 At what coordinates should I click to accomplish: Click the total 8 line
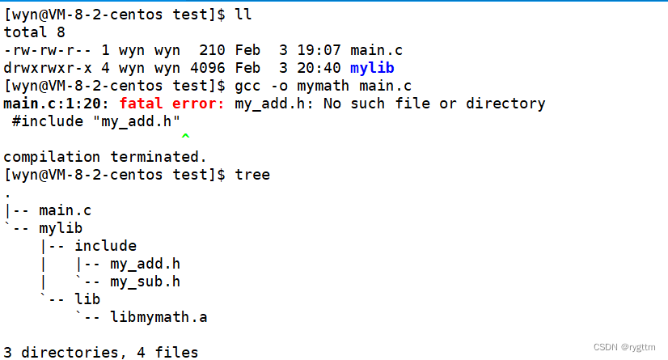(34, 32)
